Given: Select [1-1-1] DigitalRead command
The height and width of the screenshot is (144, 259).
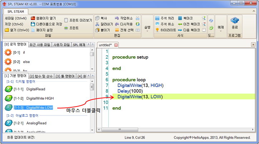Looking at the screenshot, I should click(x=25, y=89).
